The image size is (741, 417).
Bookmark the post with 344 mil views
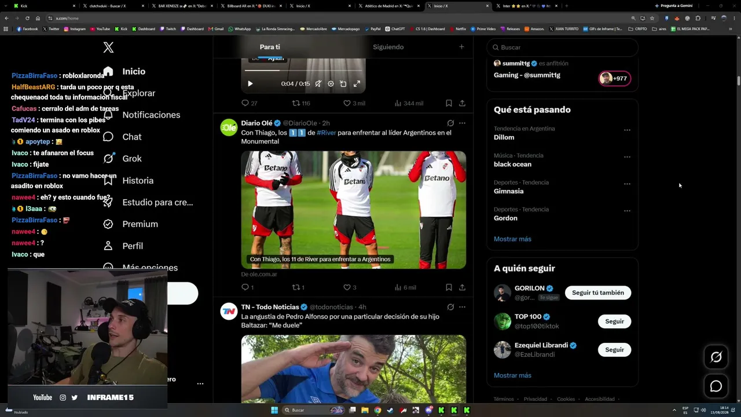tap(449, 103)
